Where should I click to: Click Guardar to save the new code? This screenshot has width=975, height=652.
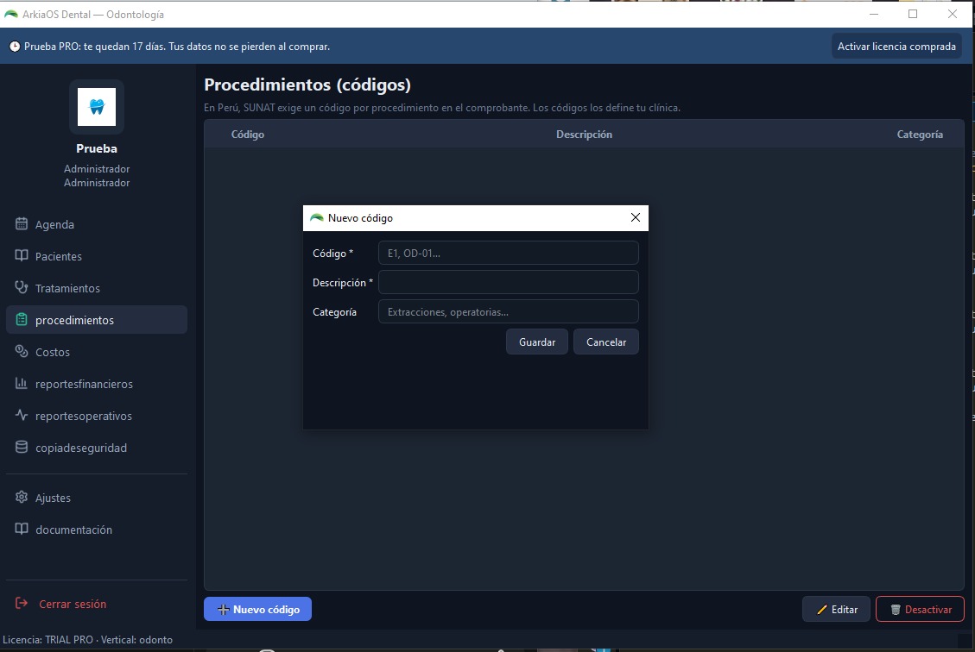536,342
